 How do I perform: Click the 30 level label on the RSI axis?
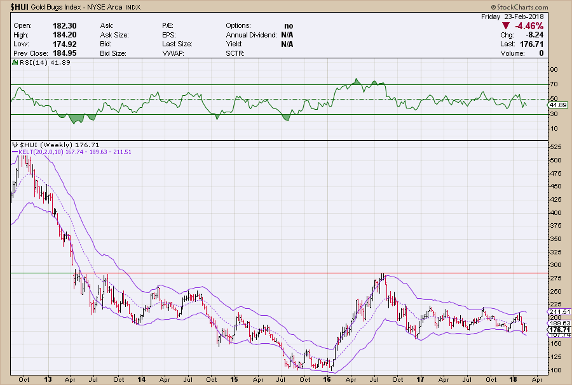(x=554, y=114)
